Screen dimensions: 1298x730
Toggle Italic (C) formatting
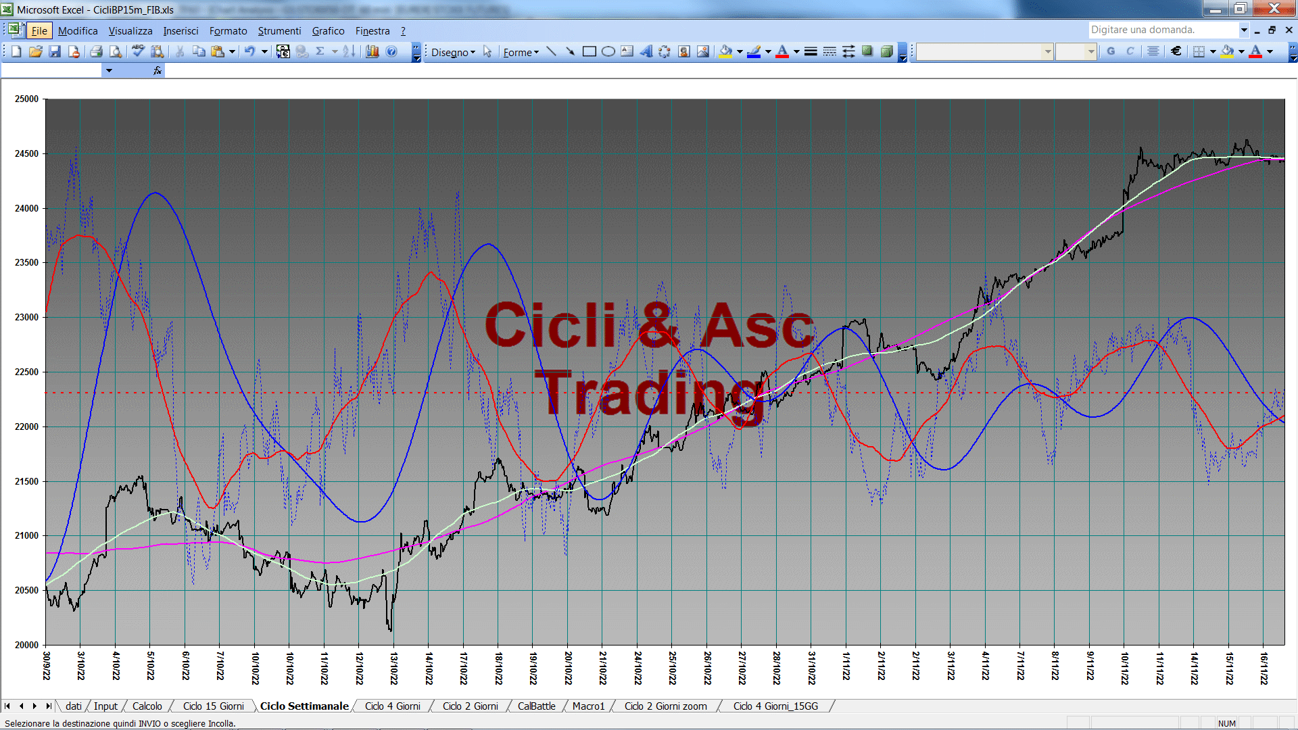click(1130, 51)
